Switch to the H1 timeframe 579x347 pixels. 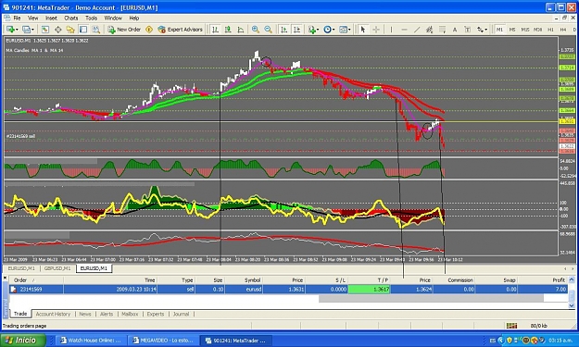550,30
